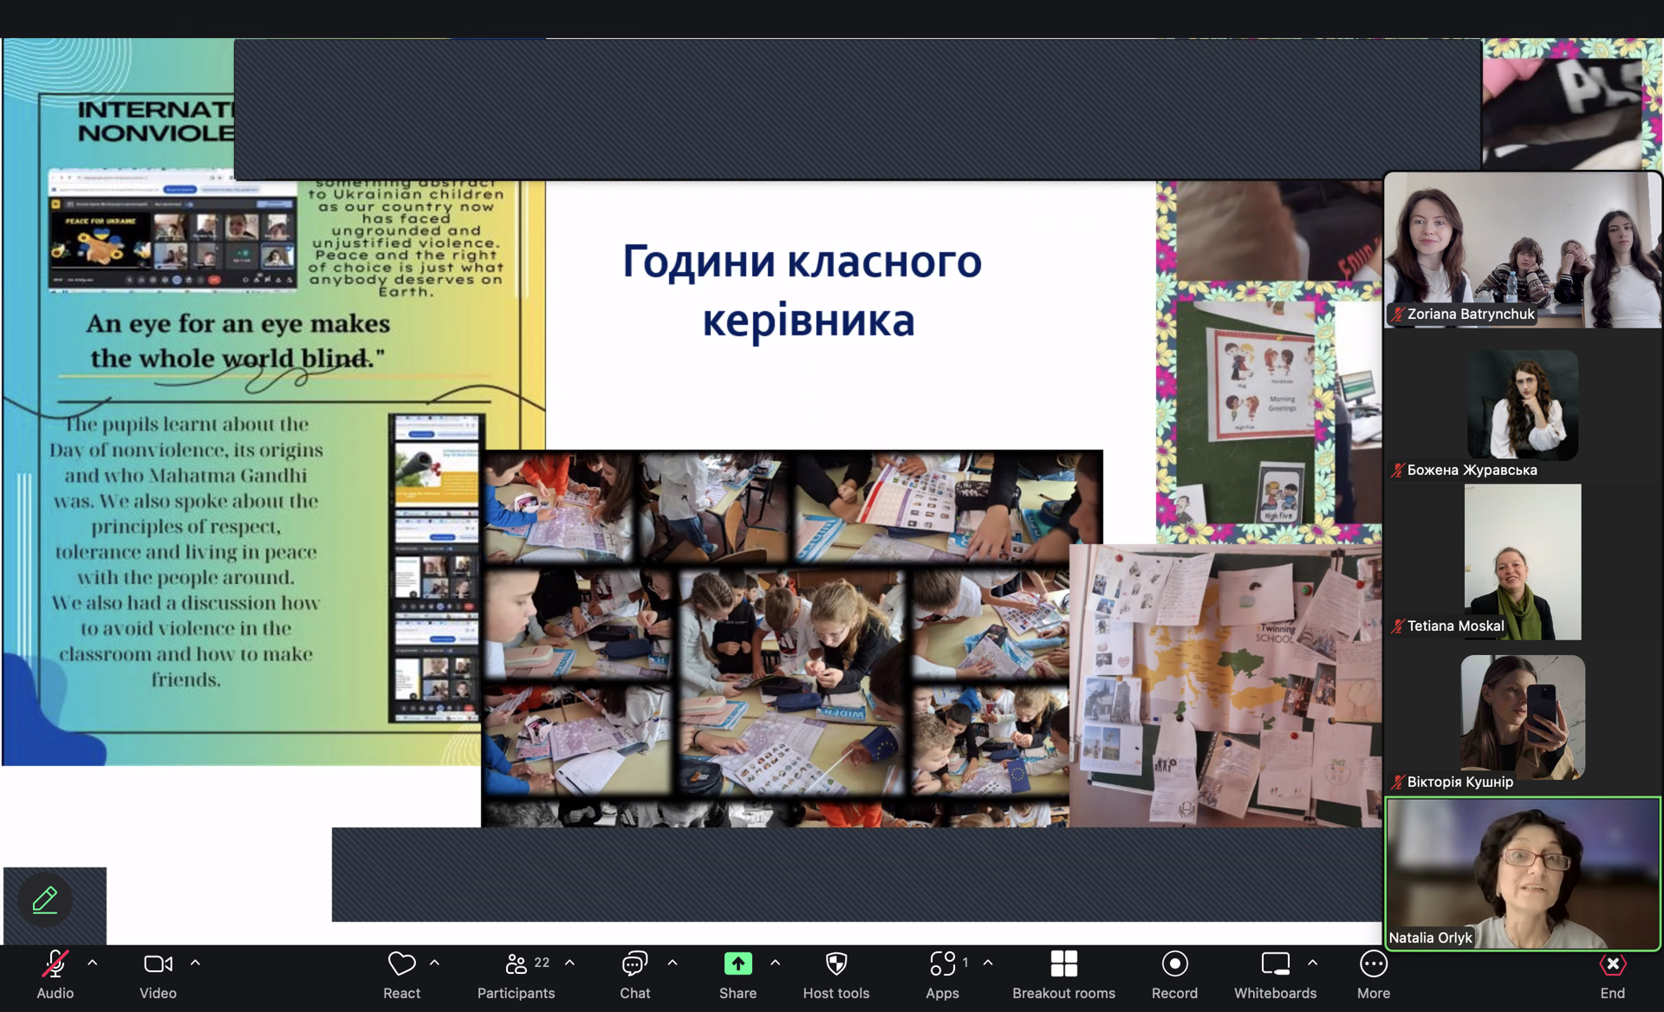Screen dimensions: 1664x1012
Task: Click the Twinning School map board photo
Action: click(1225, 684)
